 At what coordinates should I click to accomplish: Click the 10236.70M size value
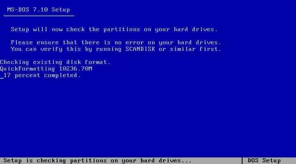(76, 69)
